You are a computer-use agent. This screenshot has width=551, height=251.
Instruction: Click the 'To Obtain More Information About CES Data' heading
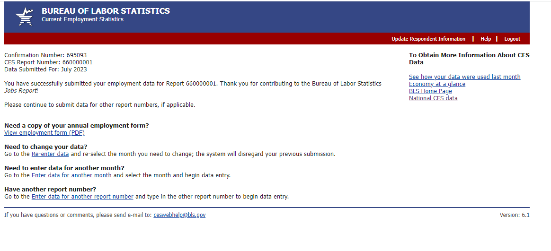[469, 59]
